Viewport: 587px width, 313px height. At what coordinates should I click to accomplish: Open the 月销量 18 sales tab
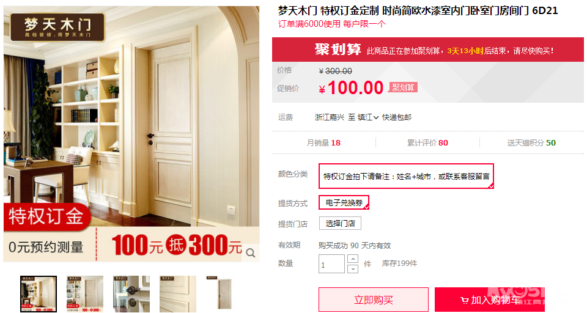coord(323,142)
